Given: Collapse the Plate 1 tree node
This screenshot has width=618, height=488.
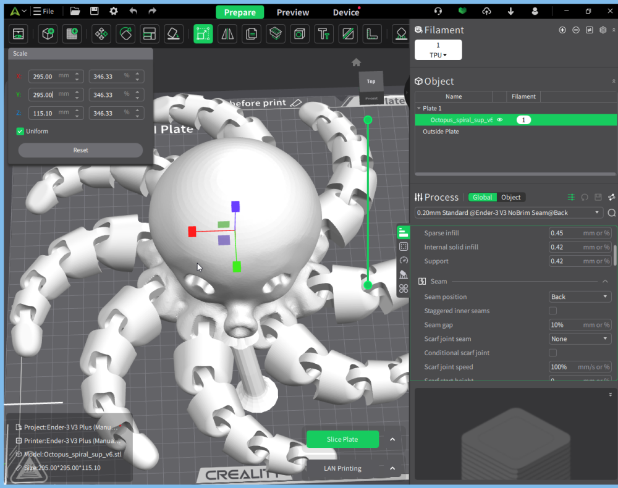Looking at the screenshot, I should 418,108.
